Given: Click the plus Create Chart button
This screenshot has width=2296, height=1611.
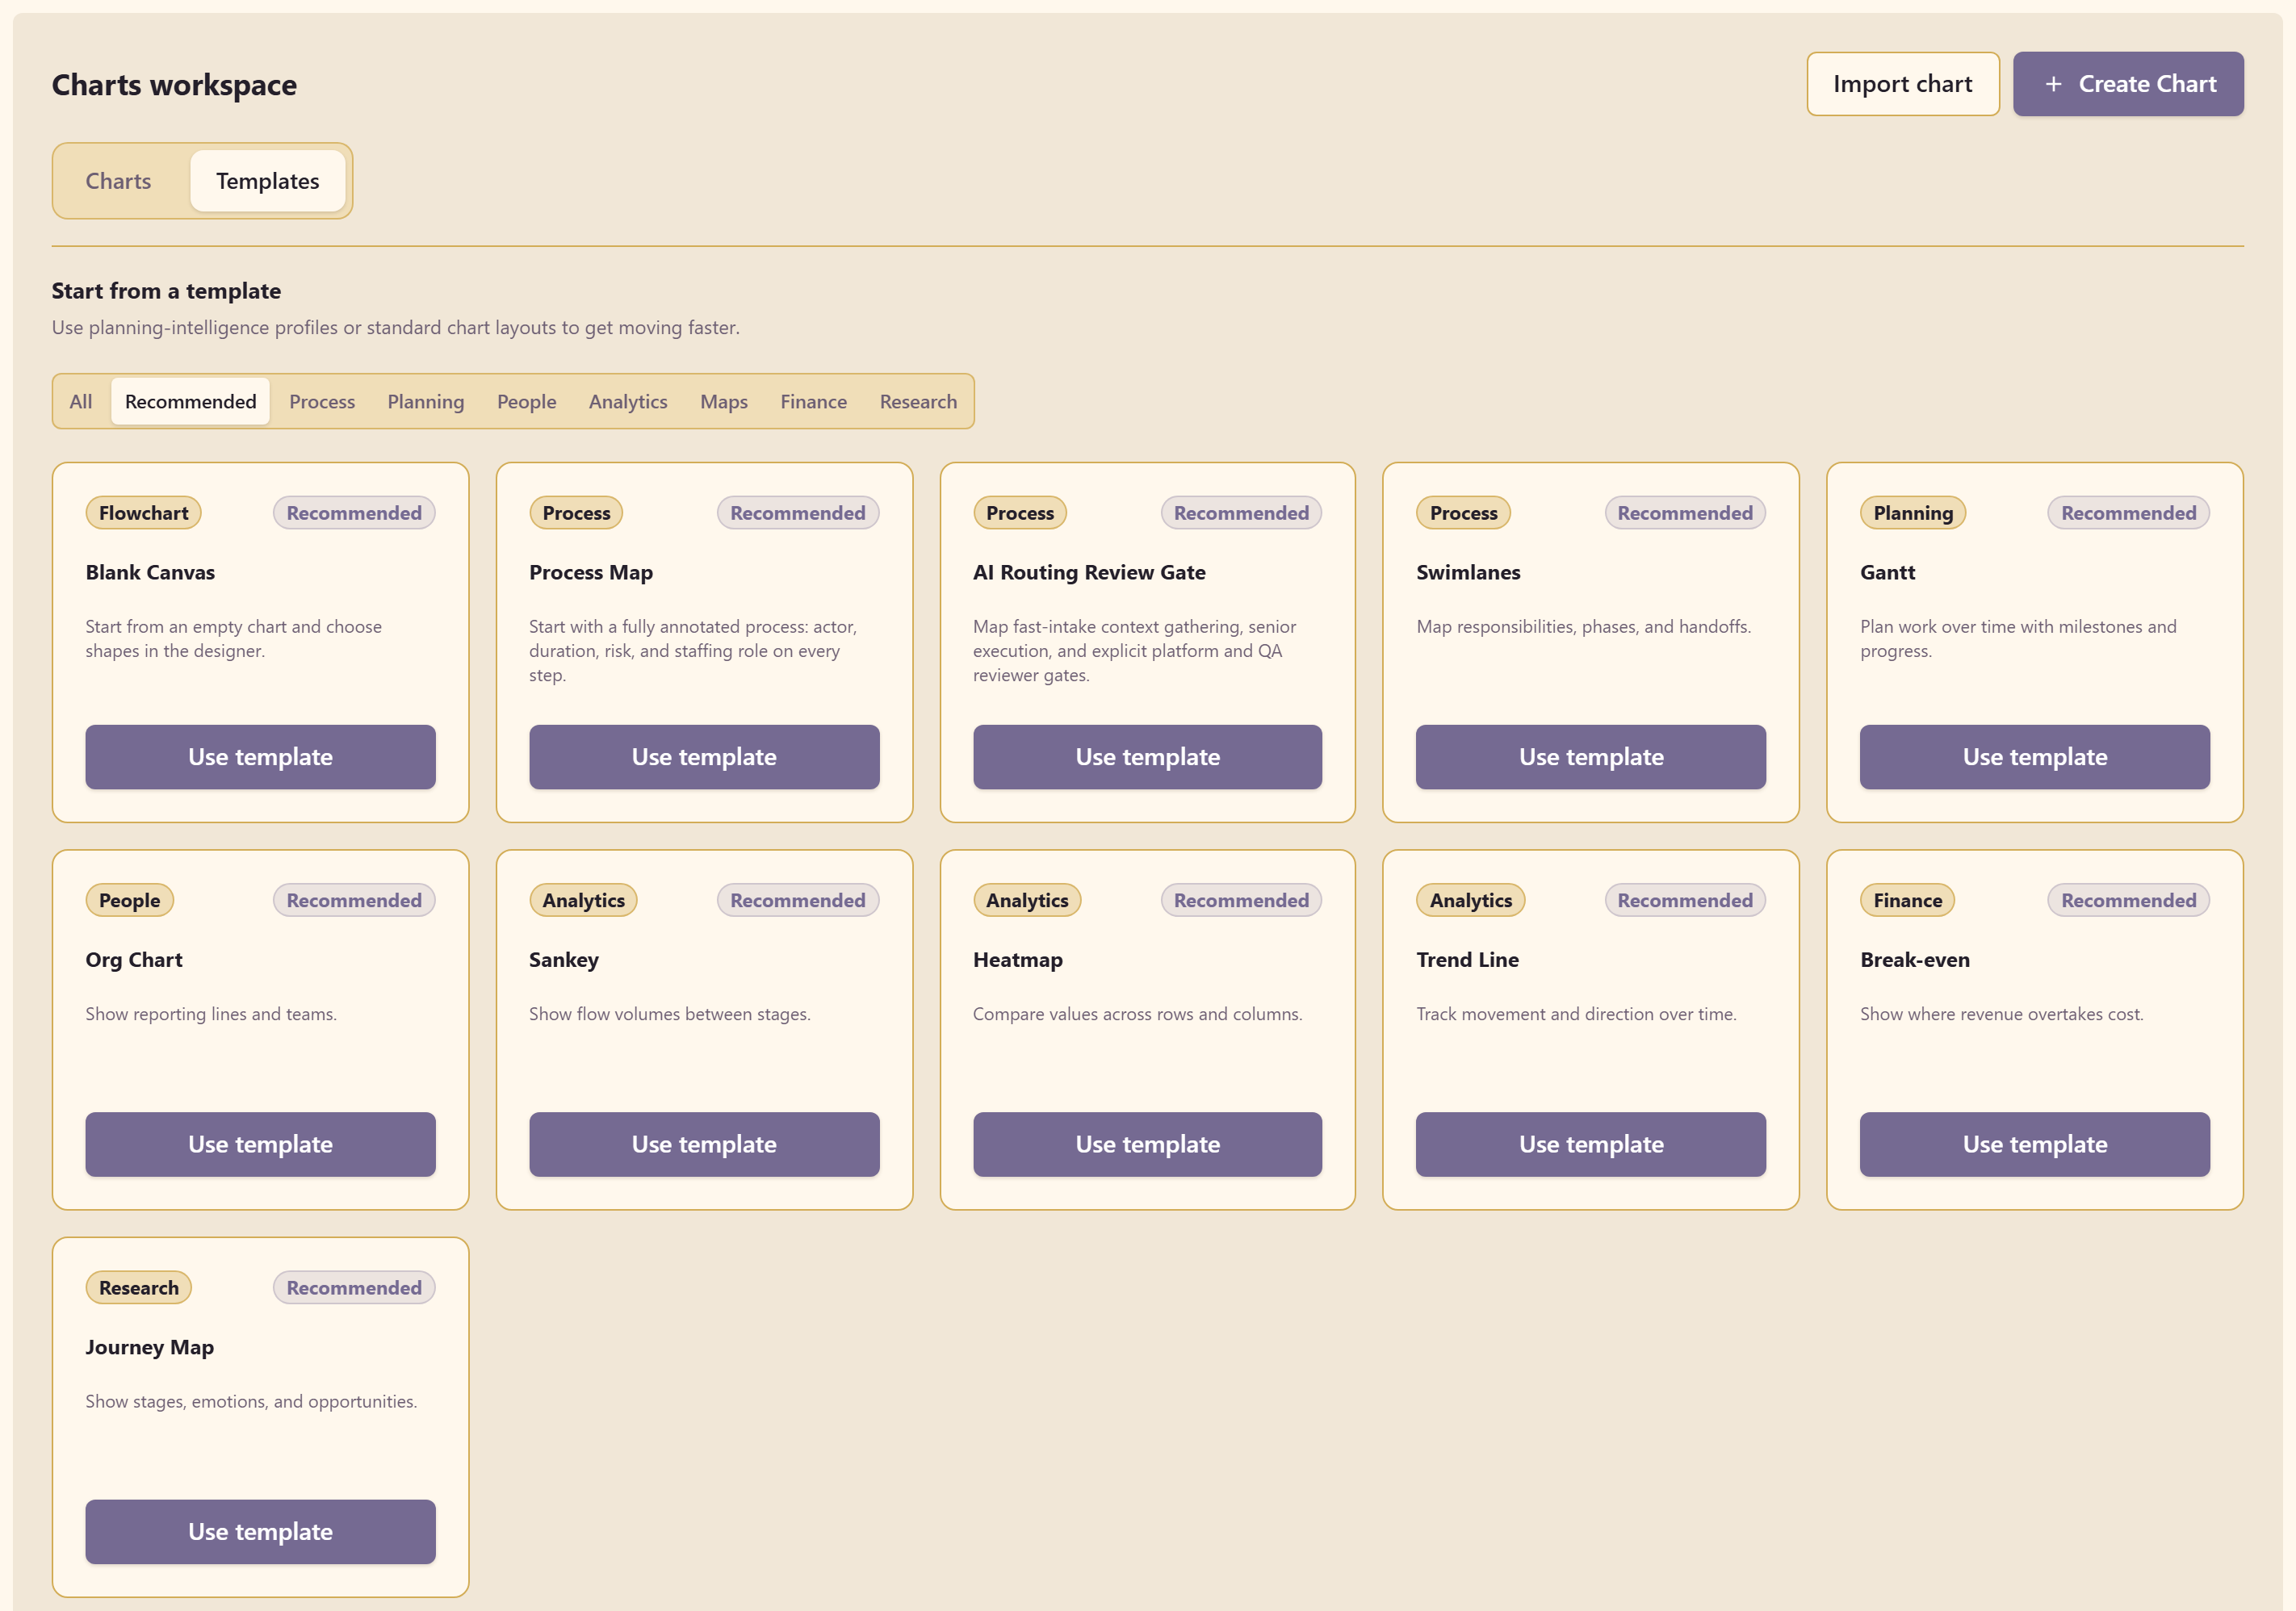Looking at the screenshot, I should pyautogui.click(x=2127, y=84).
